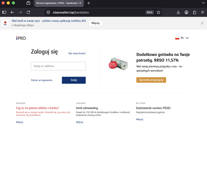Open the tracking protection shield icon
This screenshot has width=207, height=179.
pyautogui.click(x=48, y=12)
